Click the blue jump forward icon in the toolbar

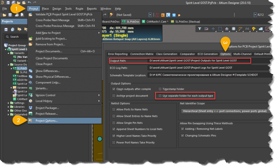click(174, 15)
